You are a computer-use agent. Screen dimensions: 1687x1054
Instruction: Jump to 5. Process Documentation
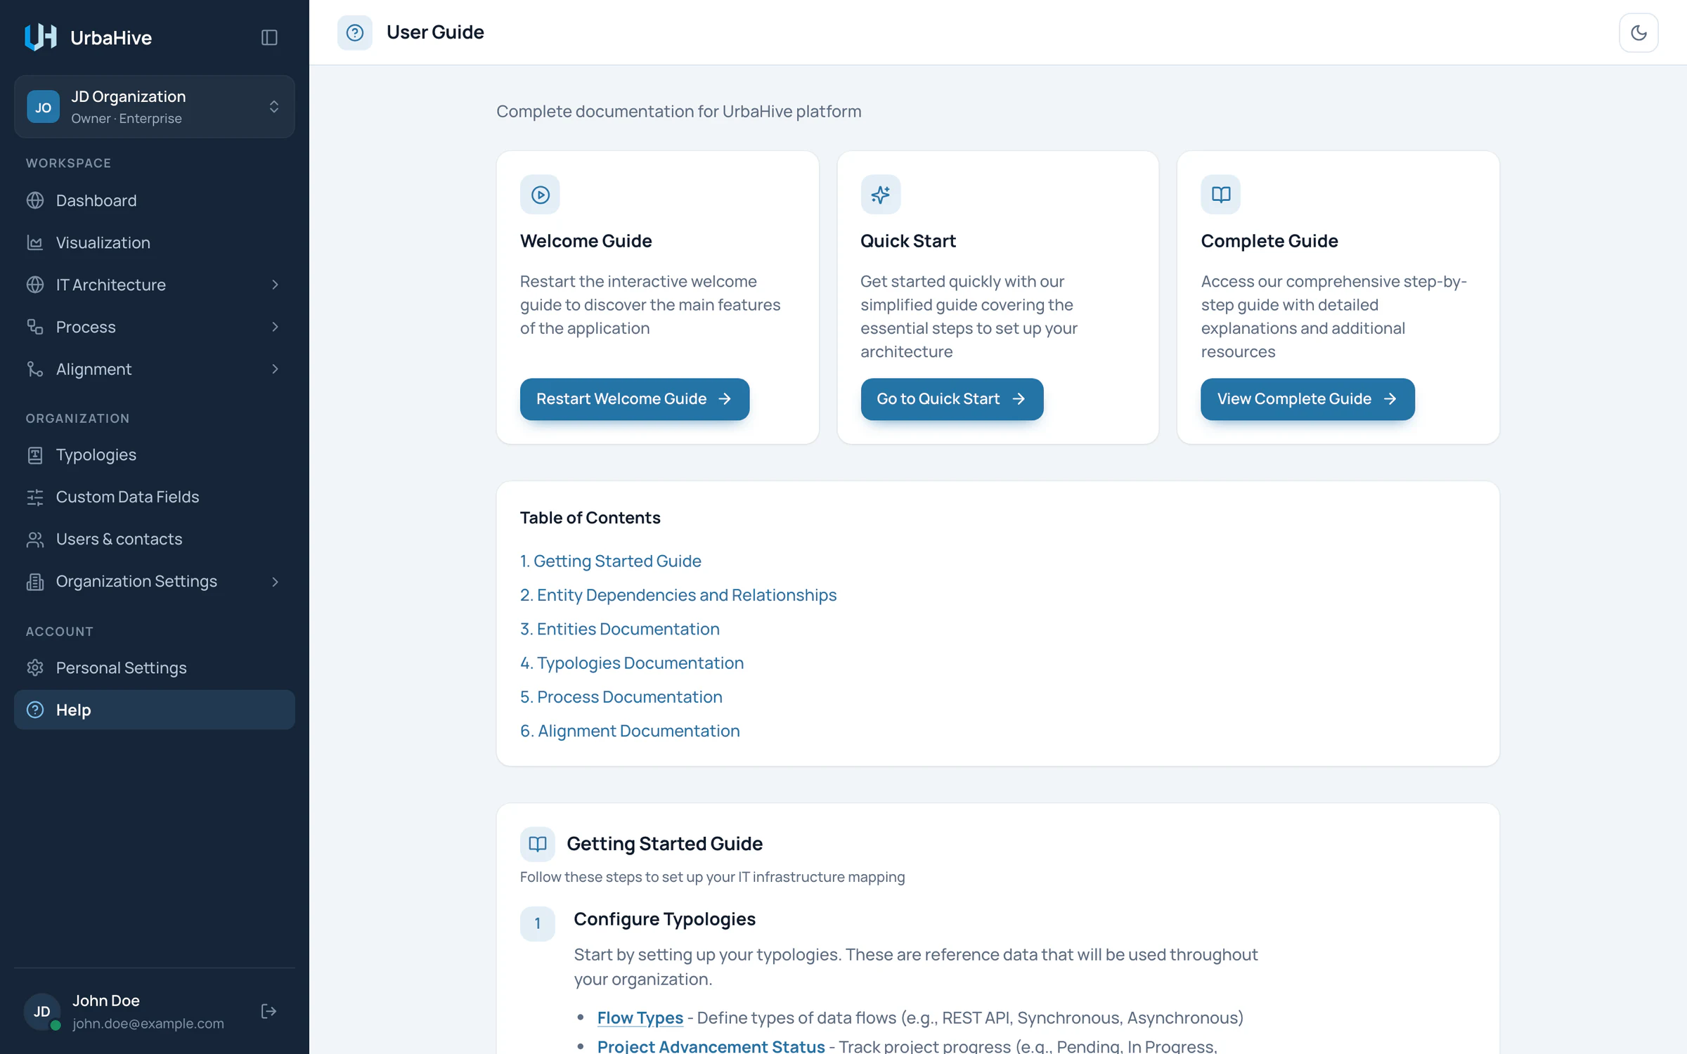point(621,696)
